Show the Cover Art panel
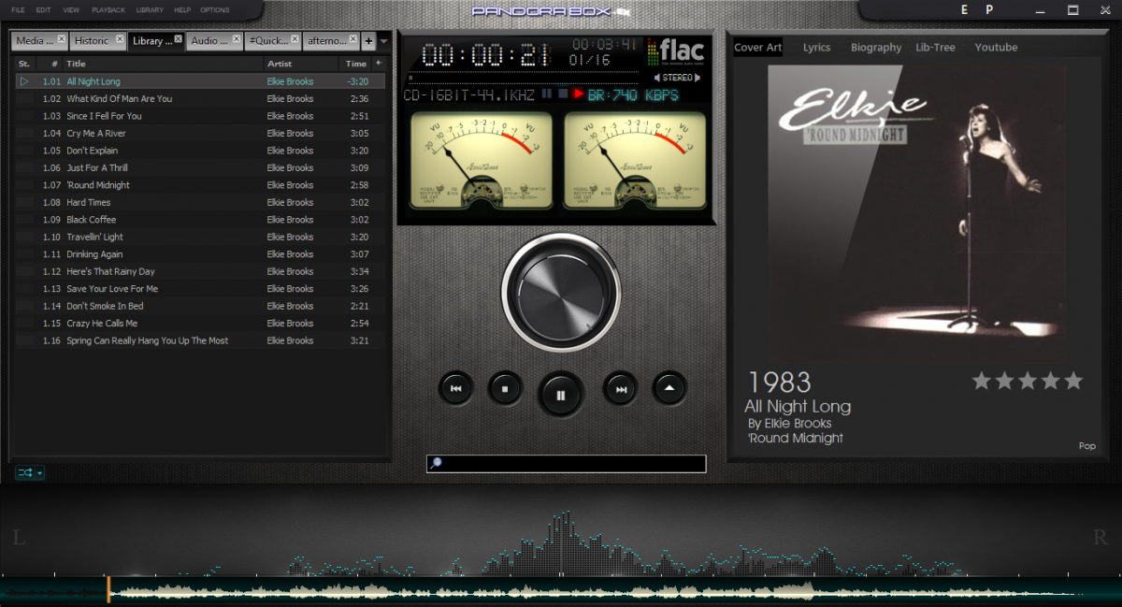This screenshot has width=1122, height=607. pos(757,48)
